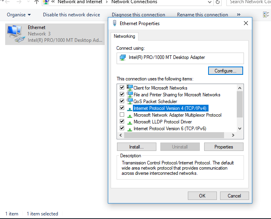
Task: Toggle Internet Protocol Version 4 checkbox
Action: pos(122,108)
